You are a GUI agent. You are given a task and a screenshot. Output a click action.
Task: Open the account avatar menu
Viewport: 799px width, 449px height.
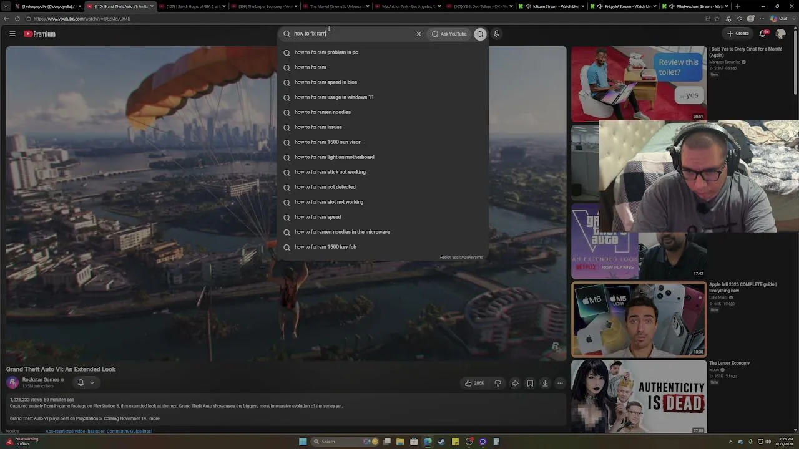pyautogui.click(x=780, y=34)
